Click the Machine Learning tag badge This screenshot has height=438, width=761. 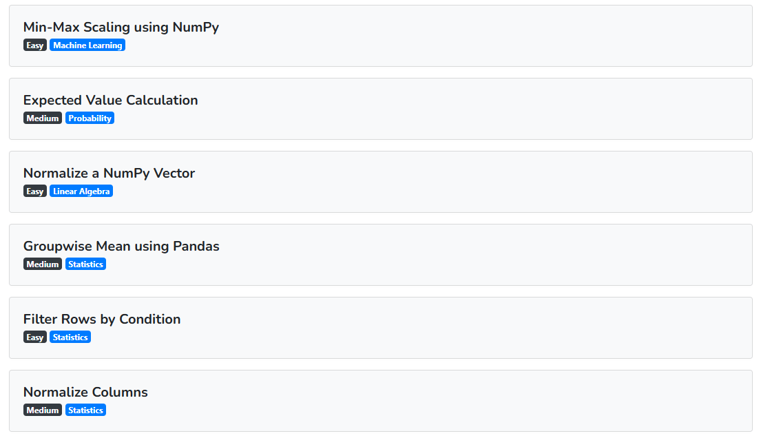pyautogui.click(x=87, y=45)
